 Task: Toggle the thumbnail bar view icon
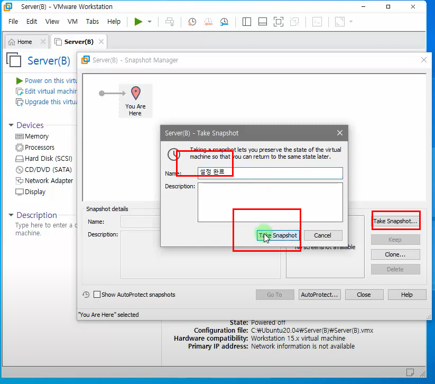click(263, 22)
